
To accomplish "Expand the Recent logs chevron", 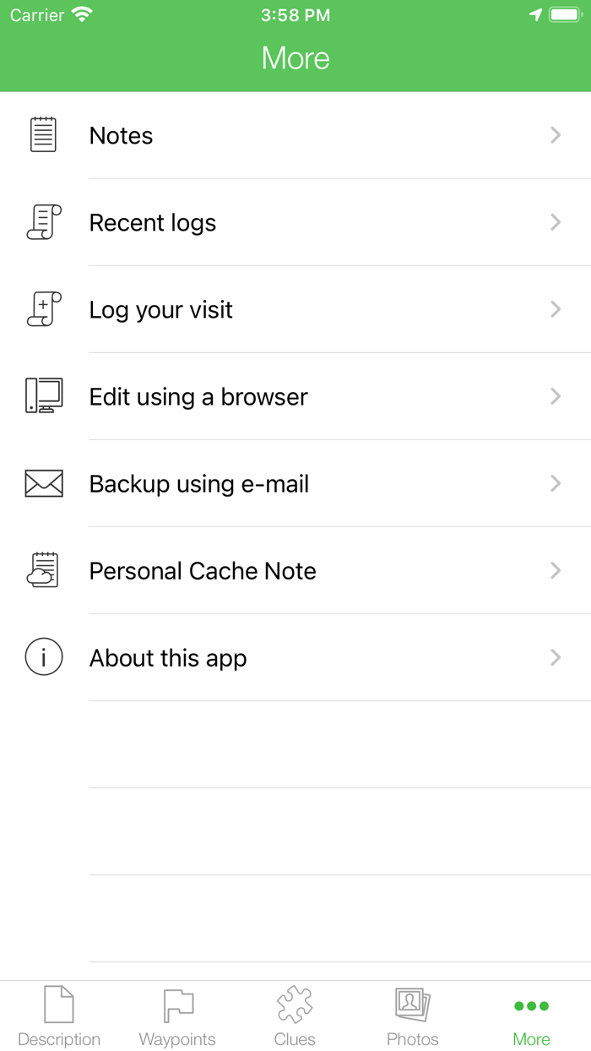I will pyautogui.click(x=556, y=222).
